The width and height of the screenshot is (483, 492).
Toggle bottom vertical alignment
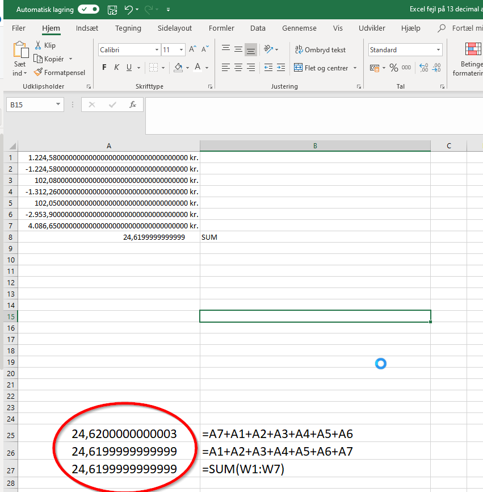[251, 50]
